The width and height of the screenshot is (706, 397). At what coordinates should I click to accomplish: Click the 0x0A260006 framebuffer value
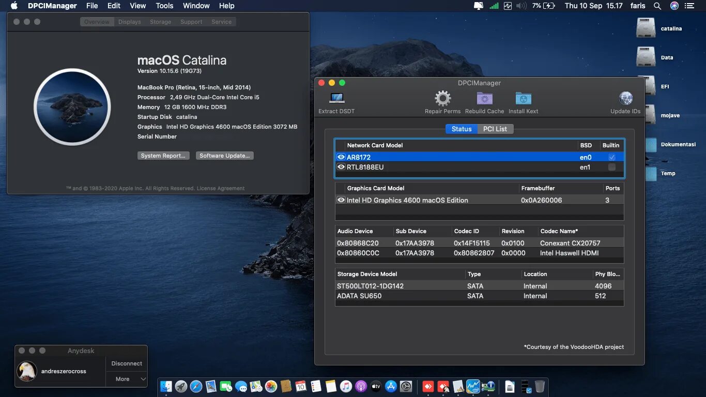(x=541, y=200)
